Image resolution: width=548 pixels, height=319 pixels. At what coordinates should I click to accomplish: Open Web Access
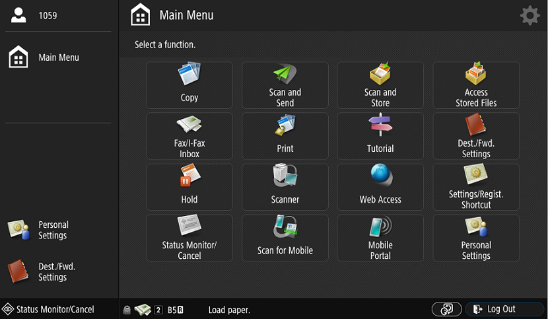(380, 187)
